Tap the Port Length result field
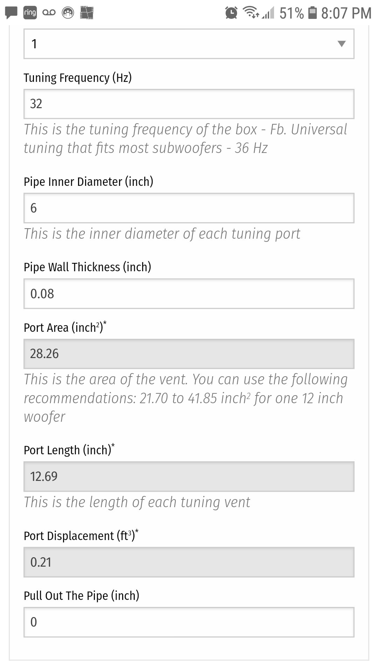The width and height of the screenshot is (378, 672). (x=189, y=477)
